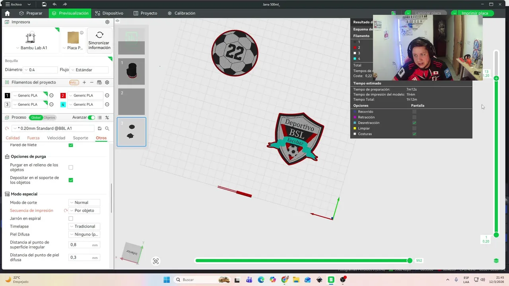This screenshot has height=286, width=509.
Task: Collapse the left sidebar panel
Action: (117, 21)
